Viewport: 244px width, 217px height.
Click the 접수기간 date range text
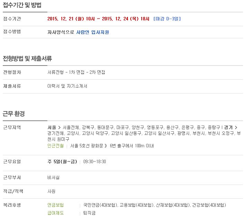[98, 19]
